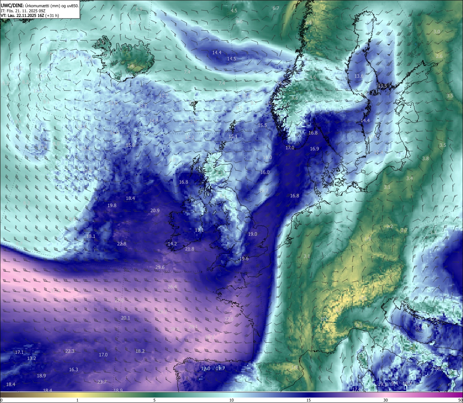Click the 15.0 value label
This screenshot has width=463, height=403.
pos(130,145)
